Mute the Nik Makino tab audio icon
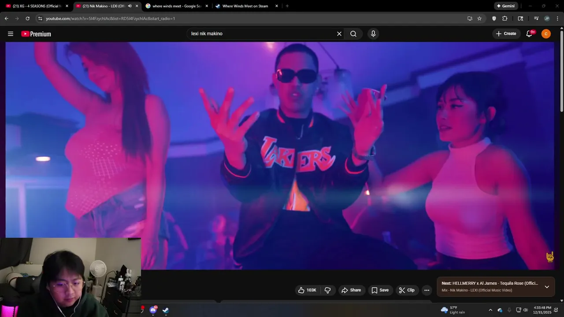This screenshot has width=564, height=317. coord(130,6)
